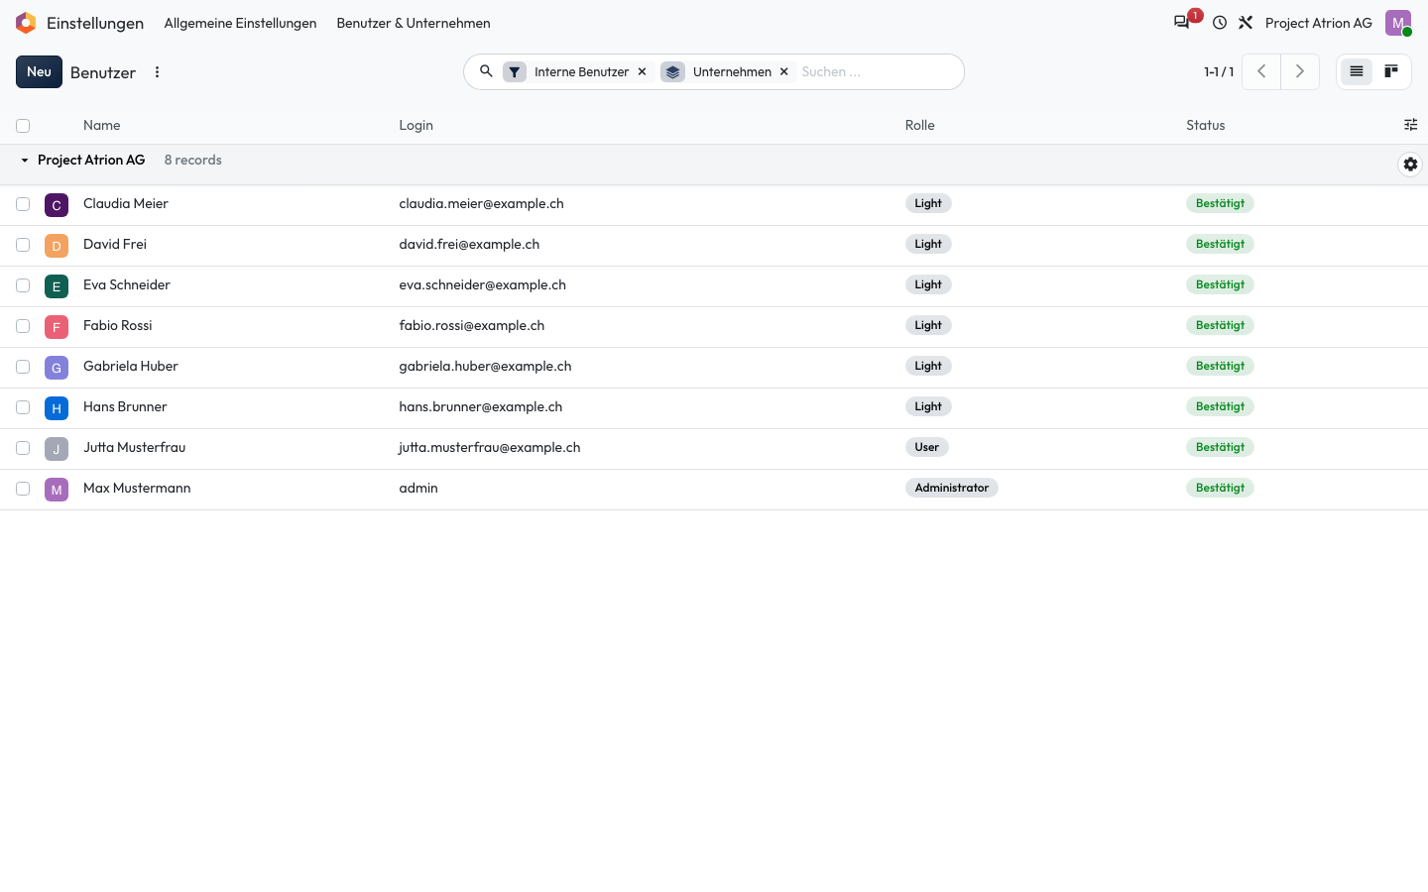Go to the previous page arrow
The width and height of the screenshot is (1428, 892).
pos(1261,71)
